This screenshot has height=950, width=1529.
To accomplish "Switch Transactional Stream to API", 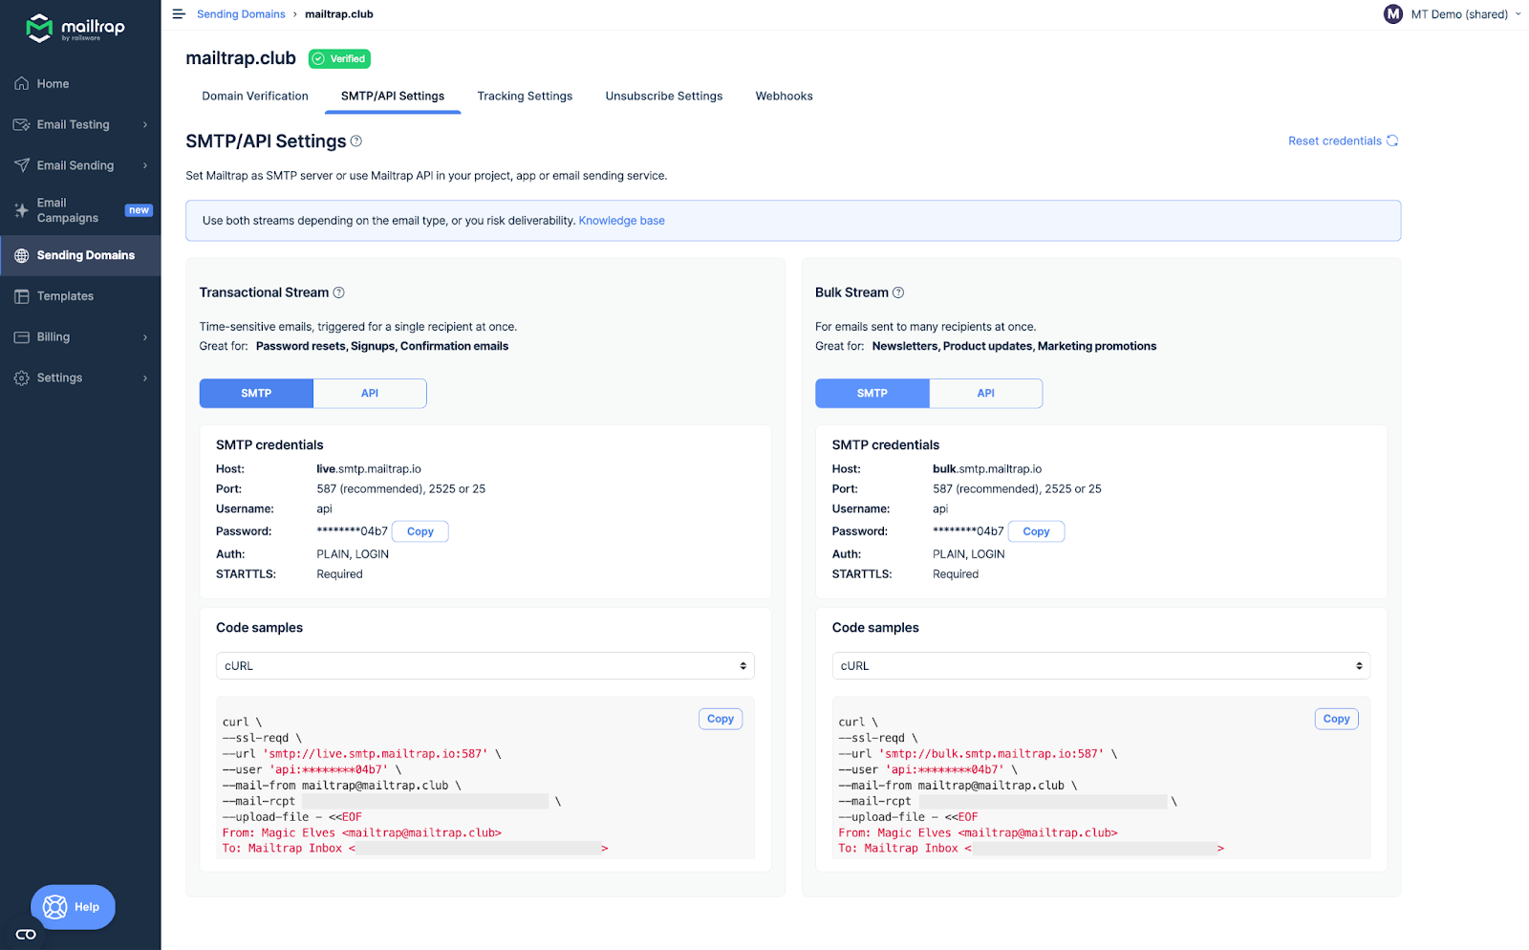I will tap(370, 394).
